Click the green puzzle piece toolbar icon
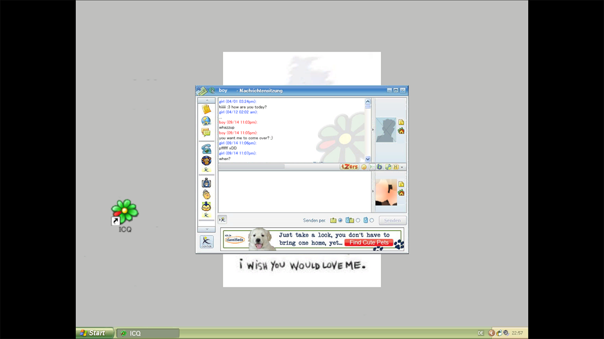The image size is (604, 339). coord(388,167)
